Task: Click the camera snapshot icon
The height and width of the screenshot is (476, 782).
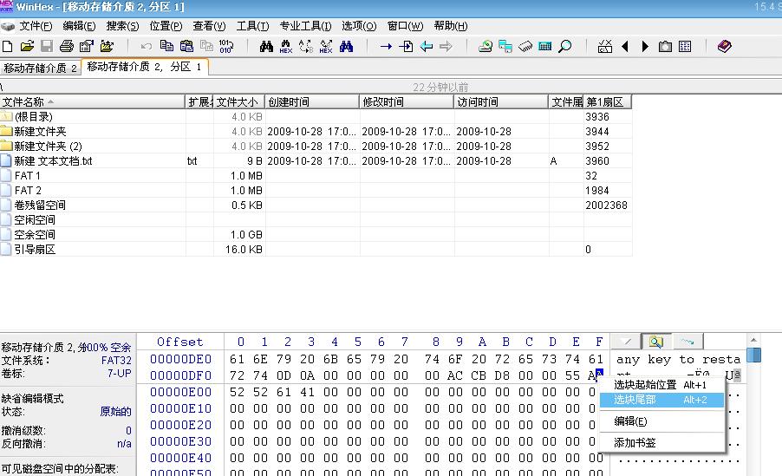Action: click(x=665, y=47)
